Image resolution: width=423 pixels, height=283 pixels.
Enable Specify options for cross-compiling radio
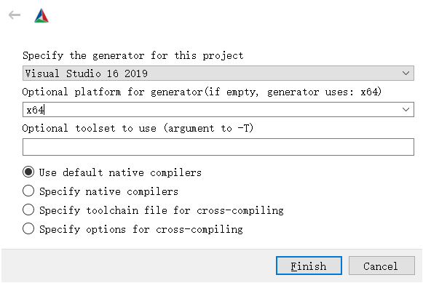click(x=28, y=228)
